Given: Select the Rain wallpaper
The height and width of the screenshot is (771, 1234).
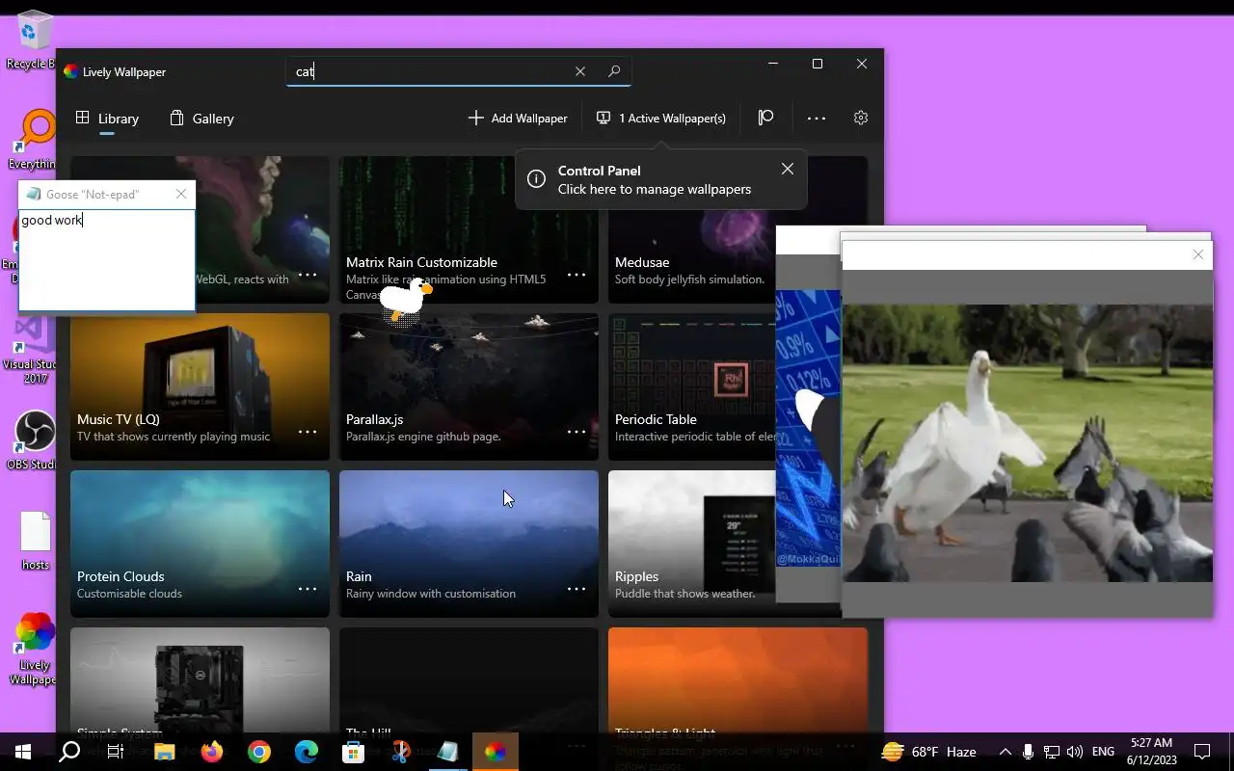Looking at the screenshot, I should pos(469,544).
